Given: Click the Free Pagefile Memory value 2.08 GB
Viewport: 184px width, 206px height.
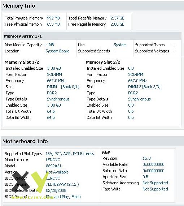Looking at the screenshot, I should 117,24.
